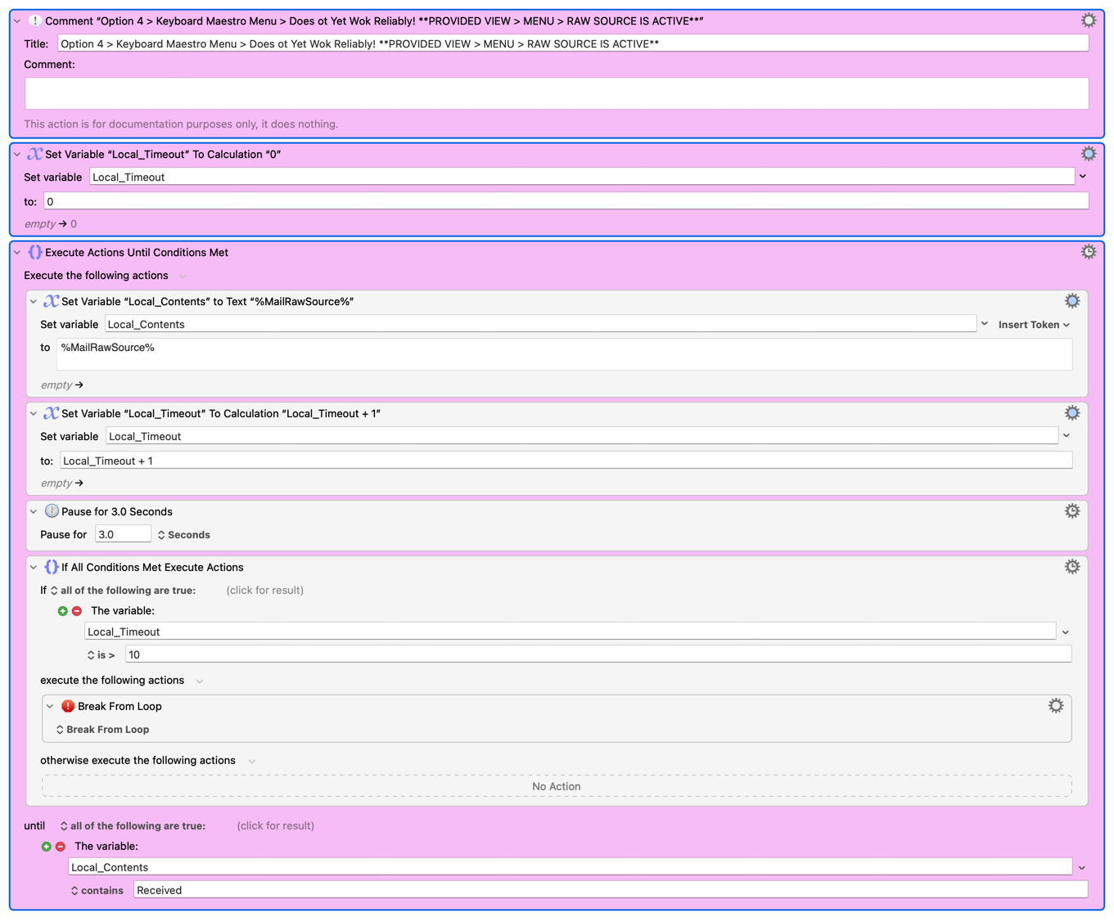The image size is (1114, 922).
Task: Collapse the Comment action disclosure chevron
Action: click(17, 21)
